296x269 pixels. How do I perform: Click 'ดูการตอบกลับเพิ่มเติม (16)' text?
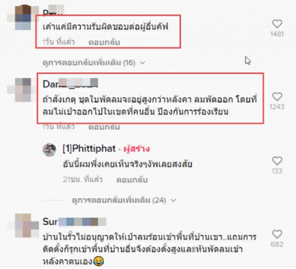point(89,63)
